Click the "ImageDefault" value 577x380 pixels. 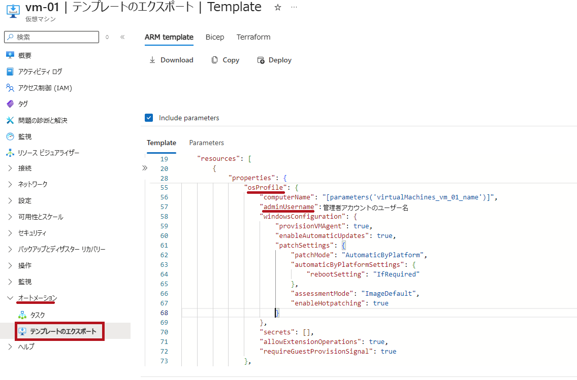click(388, 294)
